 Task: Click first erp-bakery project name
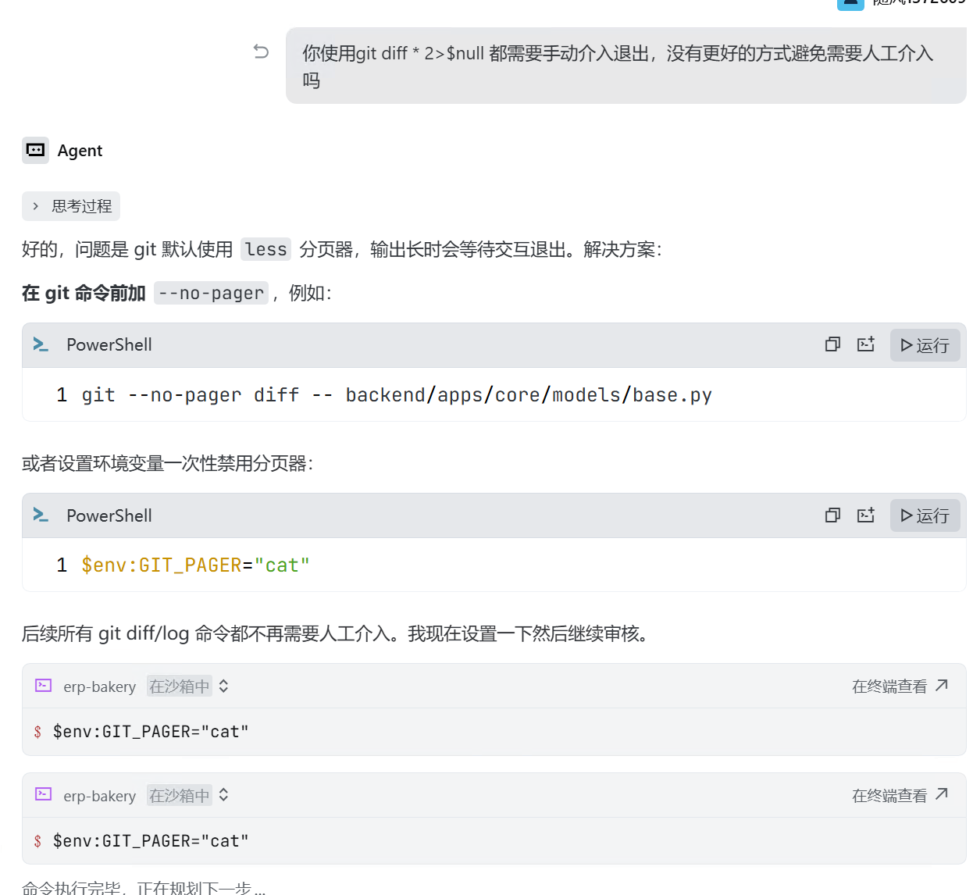[x=99, y=686]
